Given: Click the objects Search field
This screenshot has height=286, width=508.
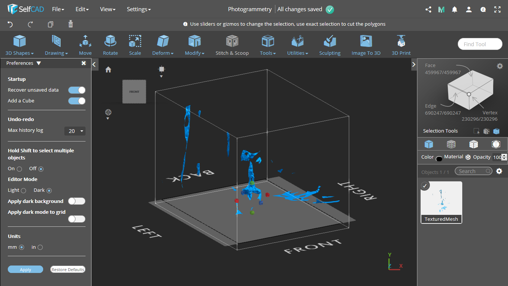Looking at the screenshot, I should coord(473,171).
